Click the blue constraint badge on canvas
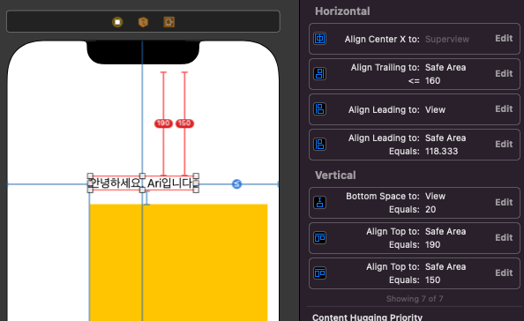This screenshot has width=524, height=321. (236, 183)
